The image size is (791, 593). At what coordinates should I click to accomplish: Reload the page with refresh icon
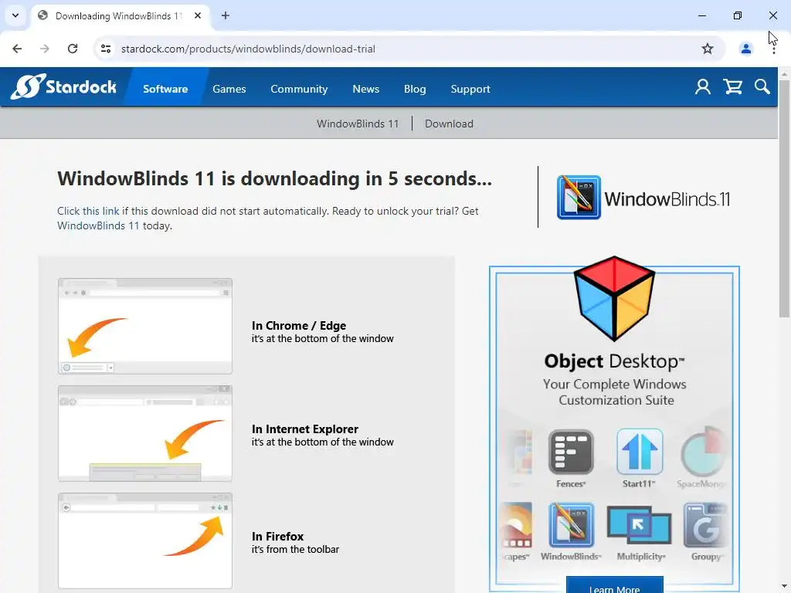click(x=73, y=49)
